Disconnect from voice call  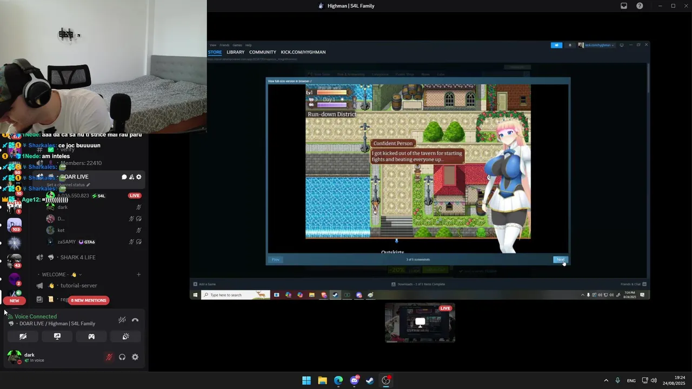pyautogui.click(x=135, y=320)
